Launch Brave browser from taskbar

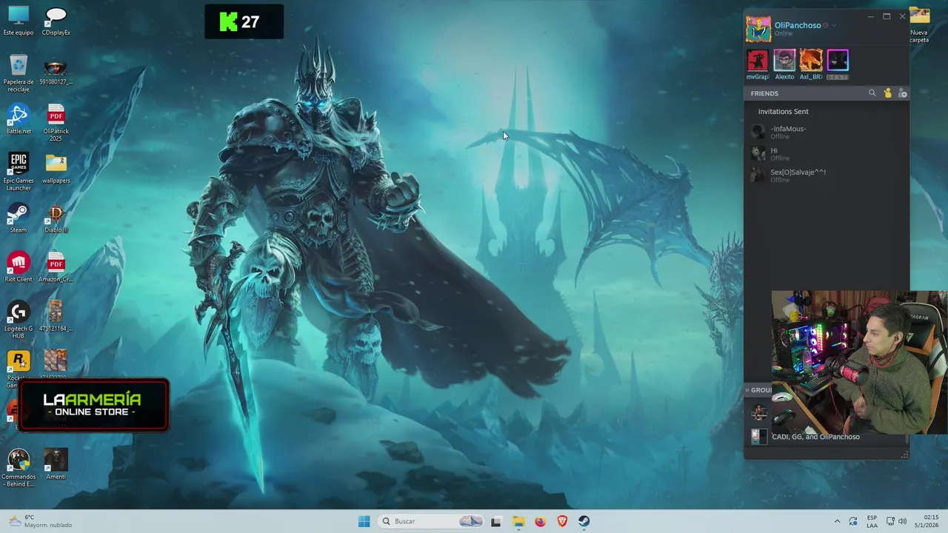[x=562, y=521]
